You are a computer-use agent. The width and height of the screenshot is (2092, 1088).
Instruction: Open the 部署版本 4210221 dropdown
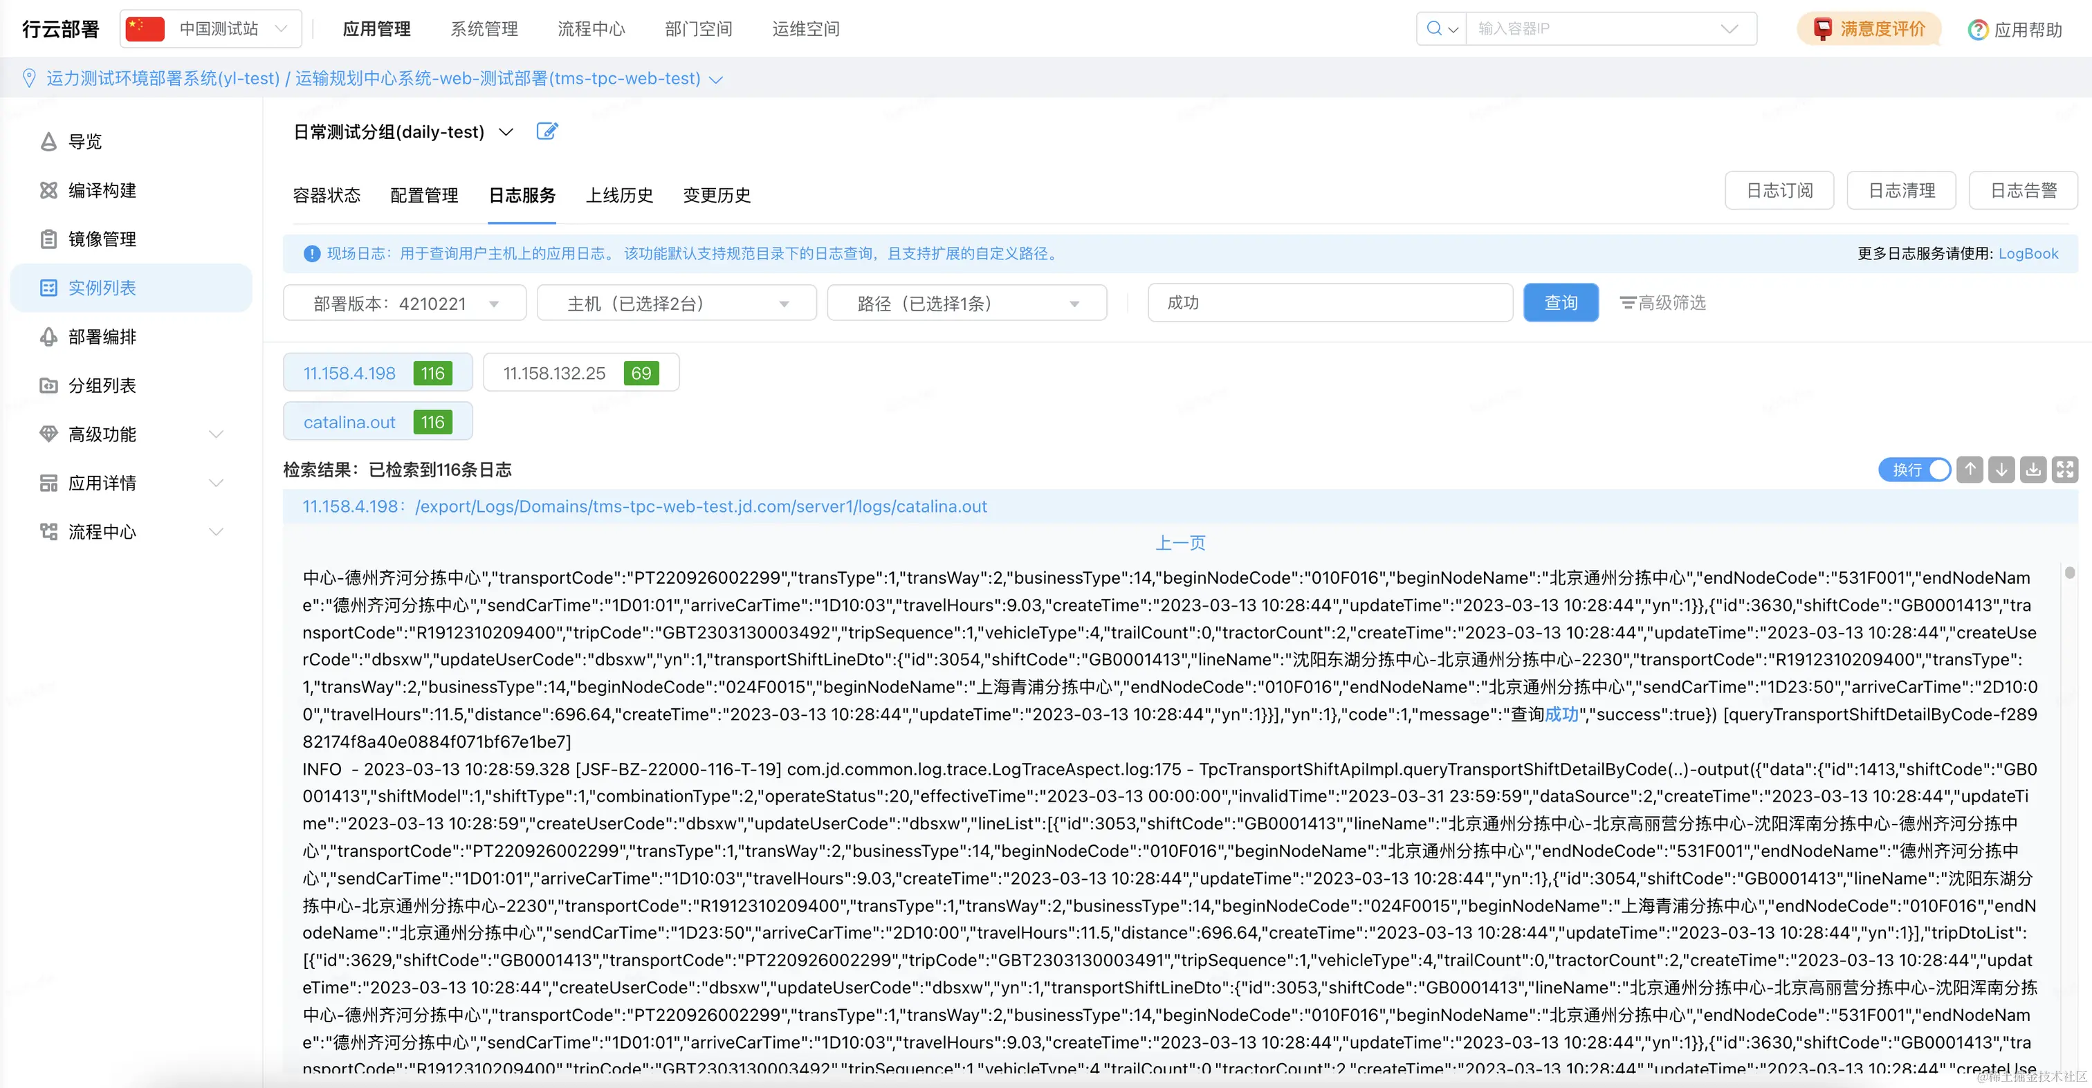point(405,304)
